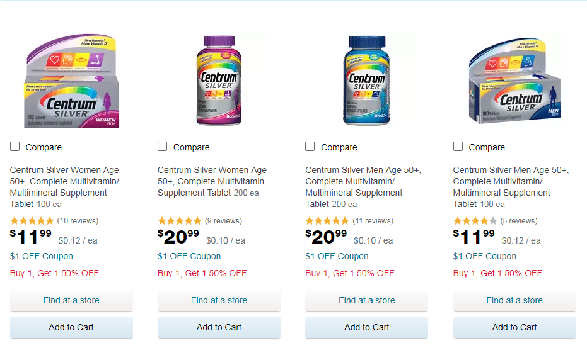Viewport: 587px width, 348px height.
Task: Open Centrum Silver Men 200 tablet bottle image
Action: coord(366,82)
